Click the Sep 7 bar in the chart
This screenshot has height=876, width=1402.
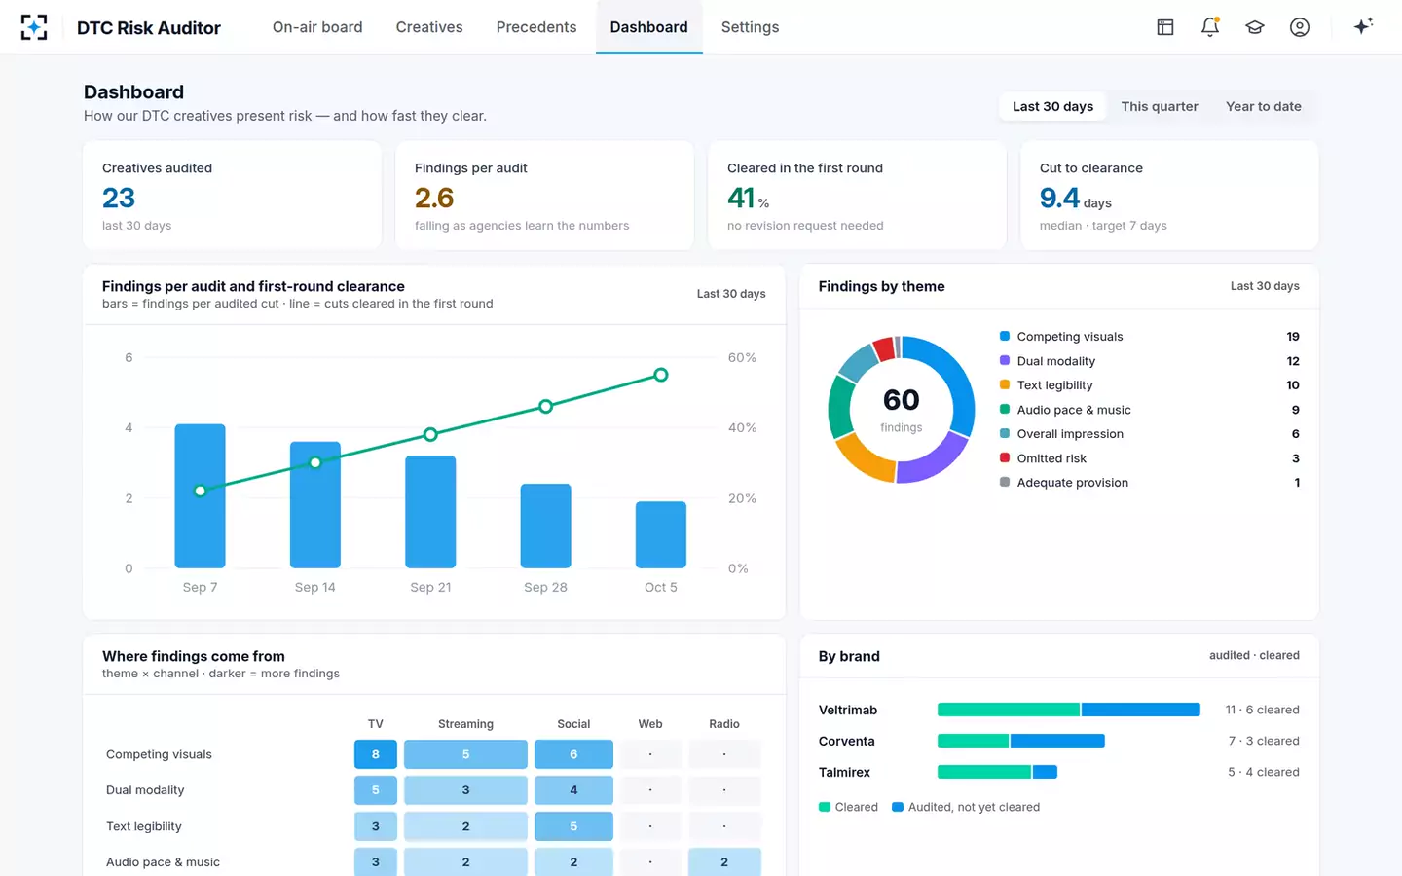tap(200, 496)
